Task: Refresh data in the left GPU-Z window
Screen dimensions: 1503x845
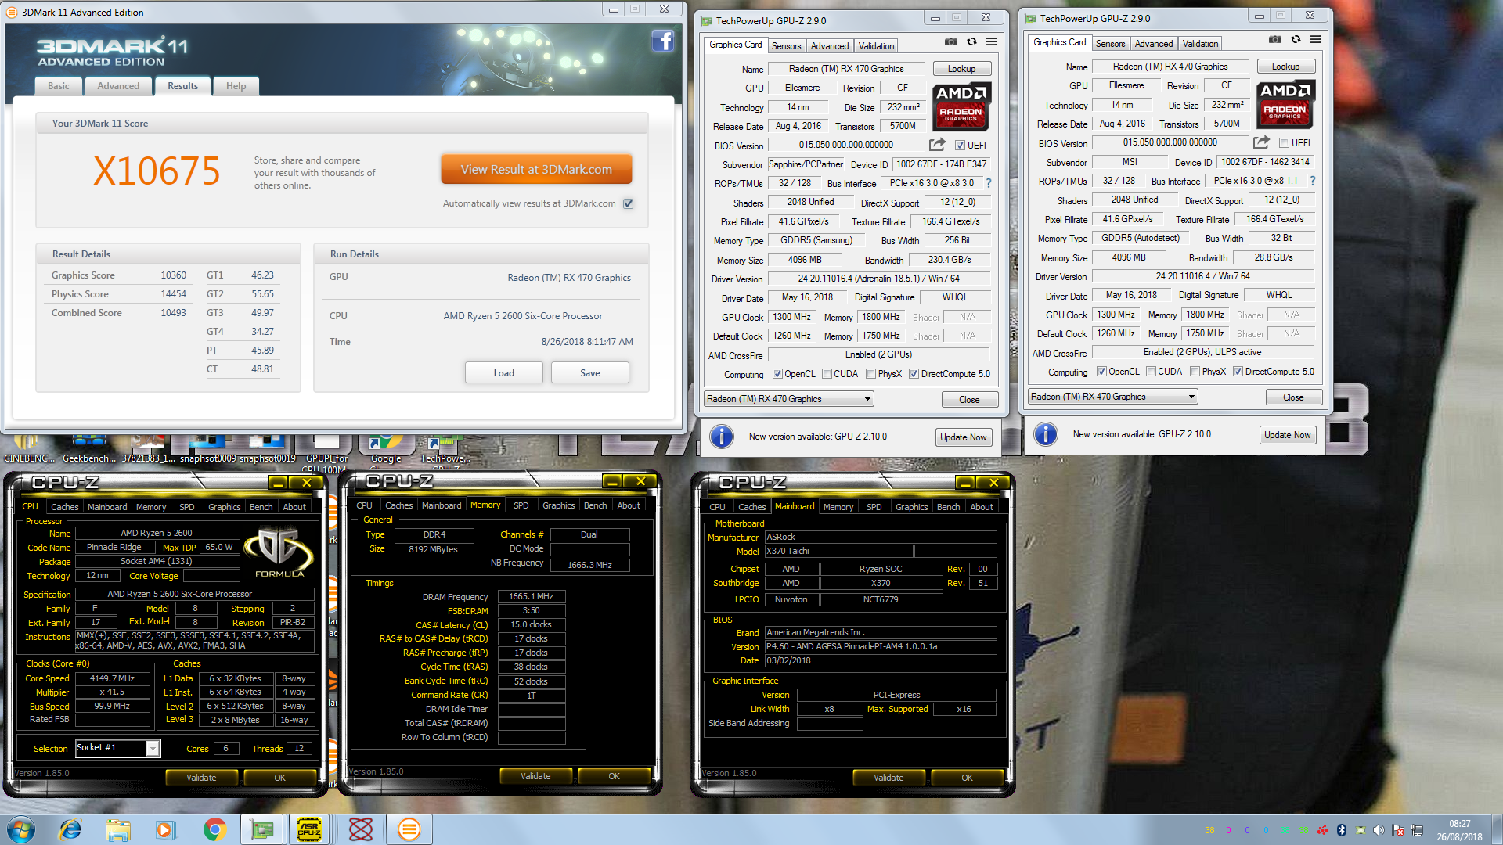Action: (971, 42)
